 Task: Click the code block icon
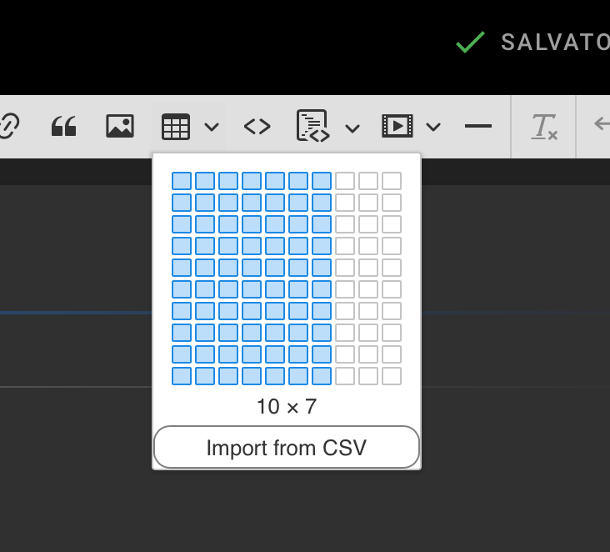tap(313, 125)
